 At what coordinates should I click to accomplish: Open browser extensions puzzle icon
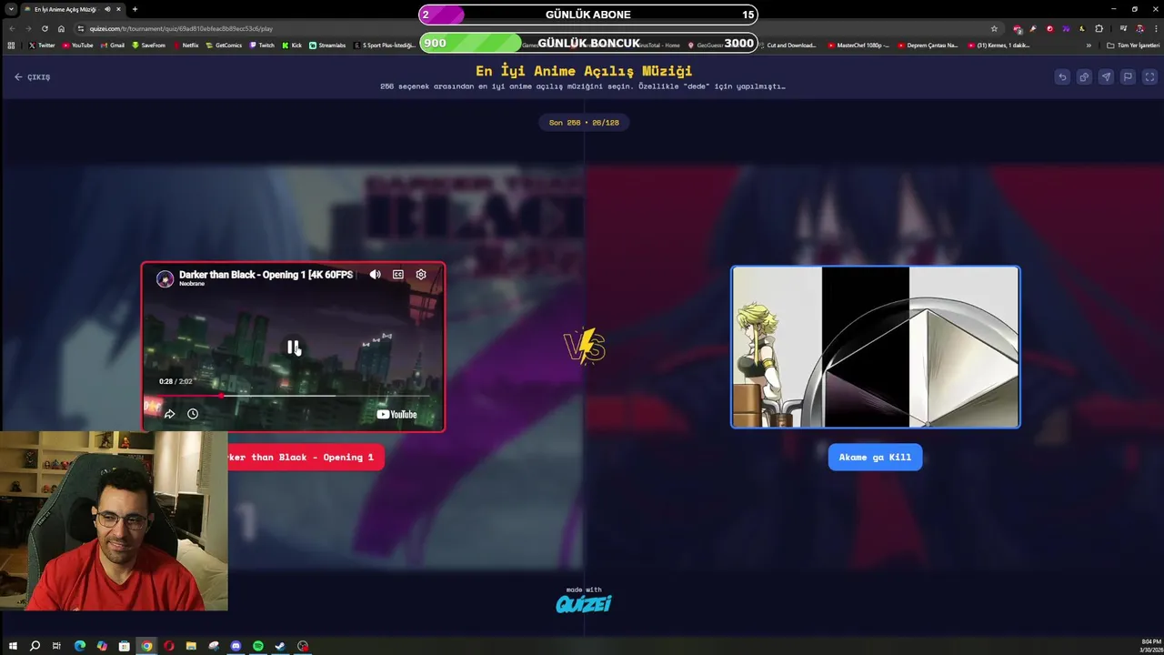[1099, 28]
